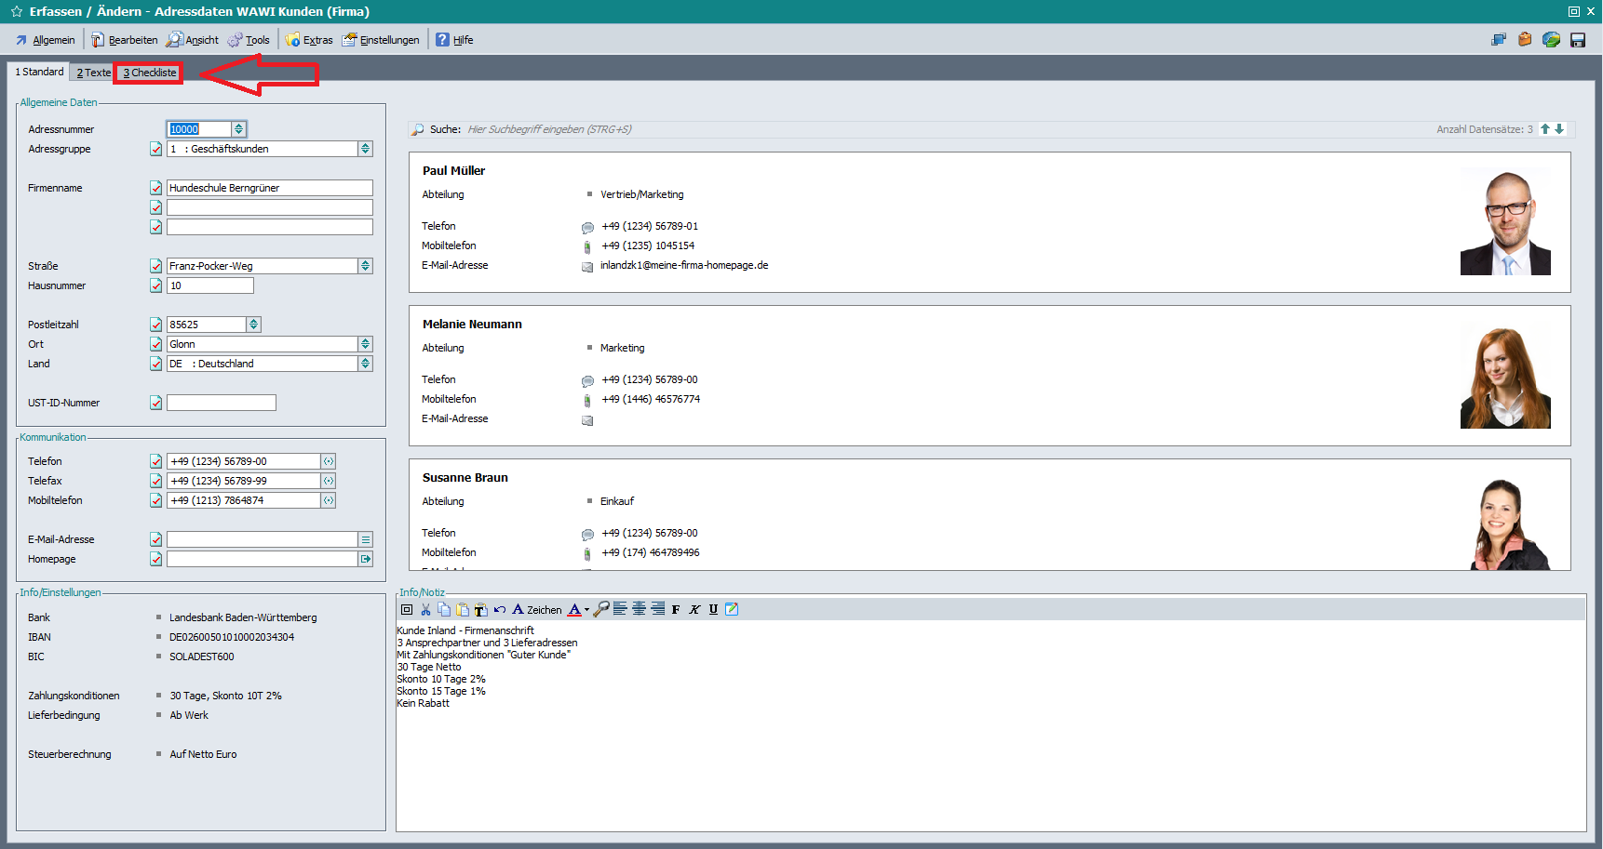Open the Hilfe help menu

[x=455, y=40]
